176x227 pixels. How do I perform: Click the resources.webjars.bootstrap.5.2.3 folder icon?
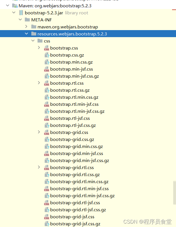point(34,34)
